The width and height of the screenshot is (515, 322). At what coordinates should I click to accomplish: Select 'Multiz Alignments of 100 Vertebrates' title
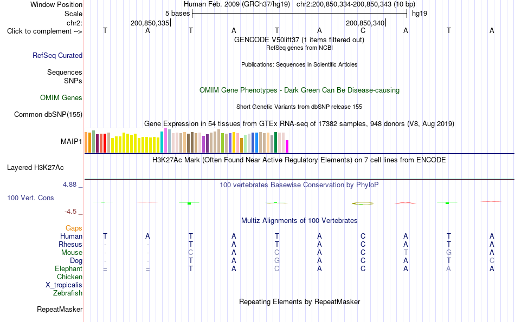[299, 221]
